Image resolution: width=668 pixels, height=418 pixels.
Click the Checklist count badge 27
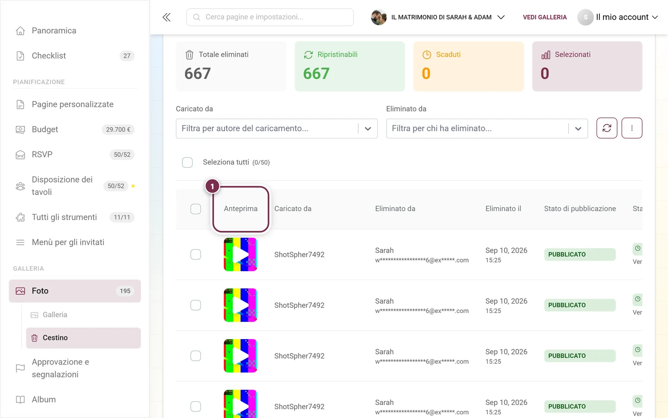[127, 56]
